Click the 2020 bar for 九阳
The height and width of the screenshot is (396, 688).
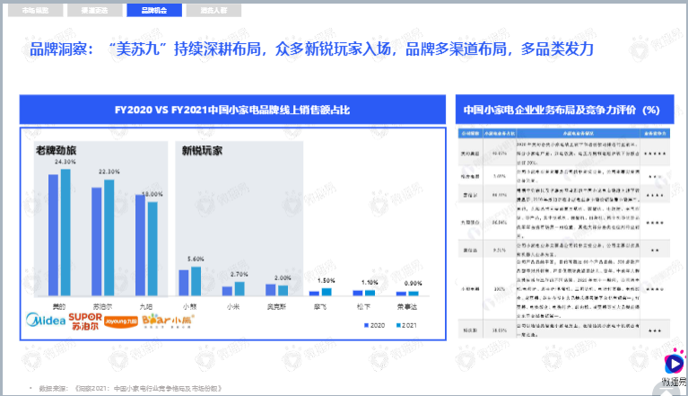pyautogui.click(x=140, y=245)
